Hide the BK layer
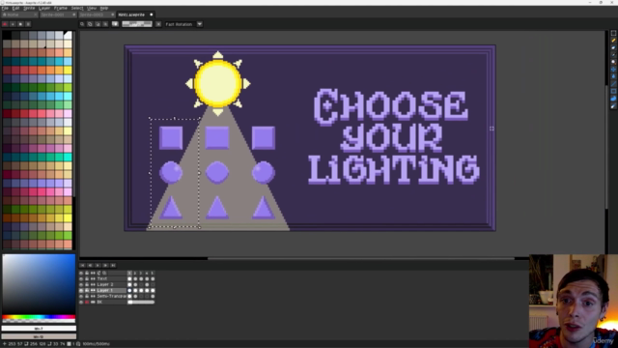 [81, 302]
